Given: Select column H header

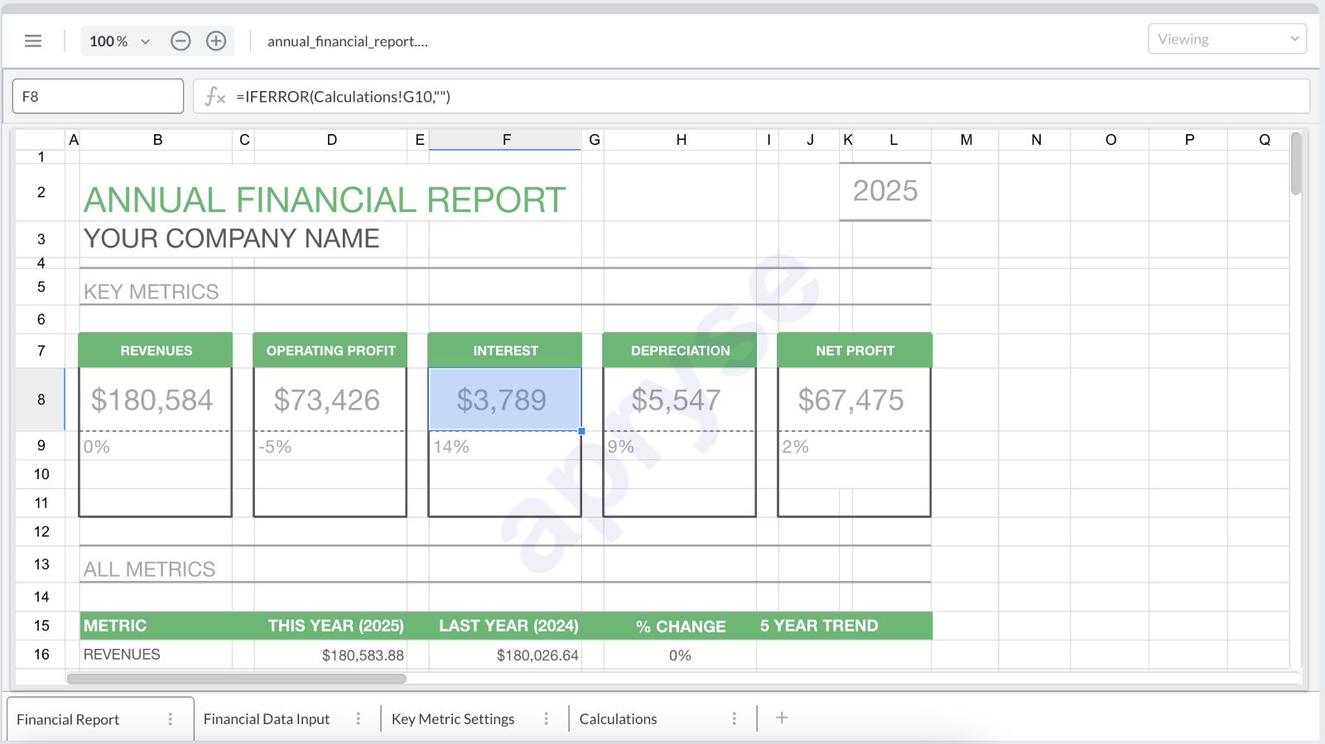Looking at the screenshot, I should 681,140.
